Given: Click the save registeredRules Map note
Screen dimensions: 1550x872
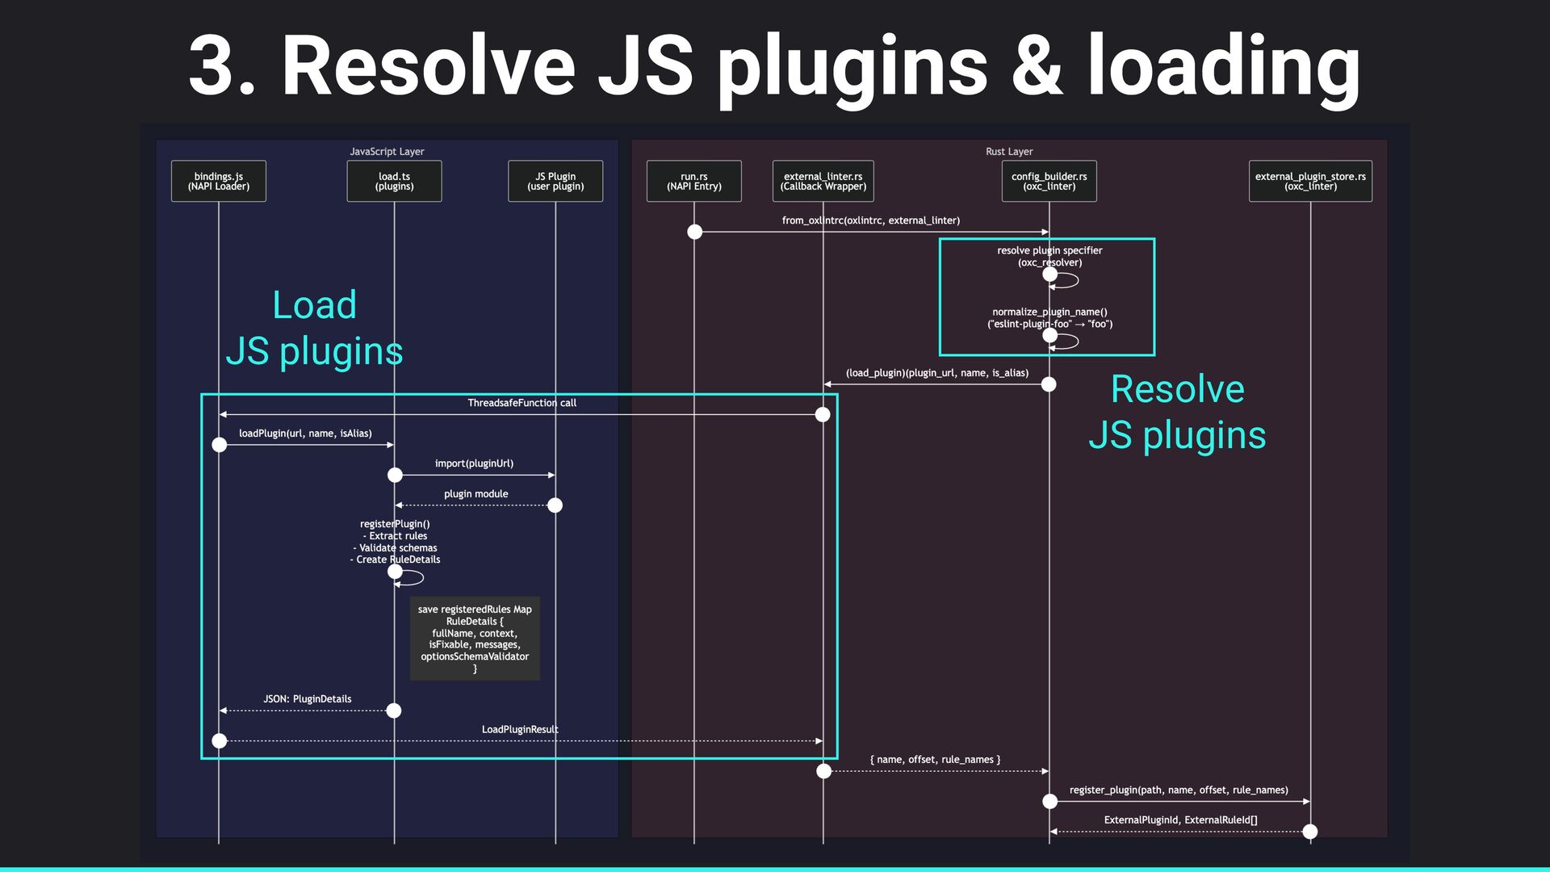Looking at the screenshot, I should [x=475, y=639].
